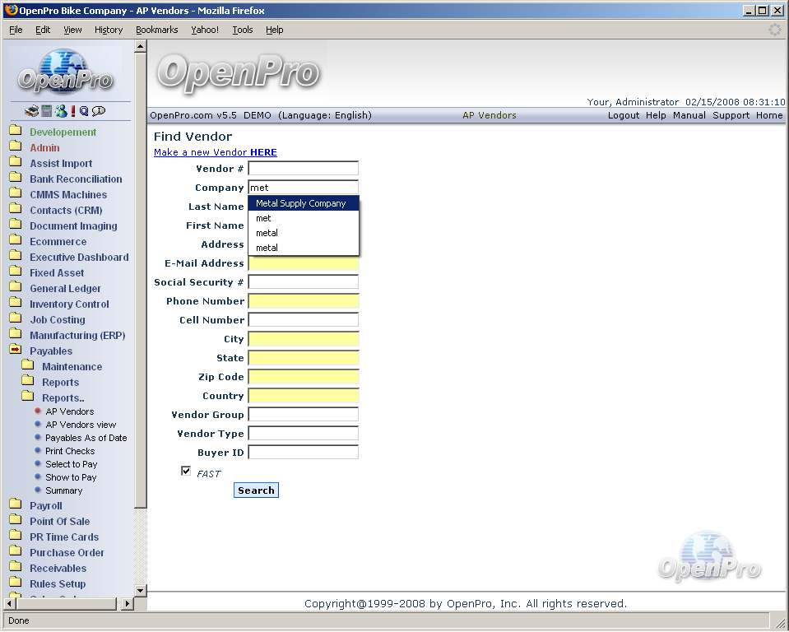This screenshot has width=789, height=632.
Task: Open the Tools menu
Action: [242, 30]
